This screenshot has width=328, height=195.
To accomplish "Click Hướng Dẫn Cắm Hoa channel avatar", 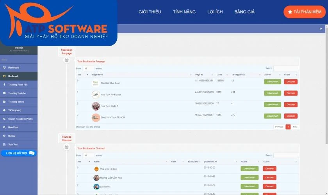I will [x=96, y=178].
